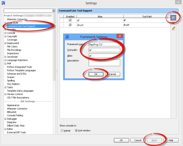Image resolution: width=183 pixels, height=146 pixels.
Task: Open Dilbert Daily Strip settings
Action: (x=16, y=126)
